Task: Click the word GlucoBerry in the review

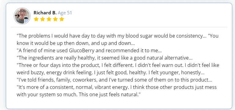Action: 82,51
